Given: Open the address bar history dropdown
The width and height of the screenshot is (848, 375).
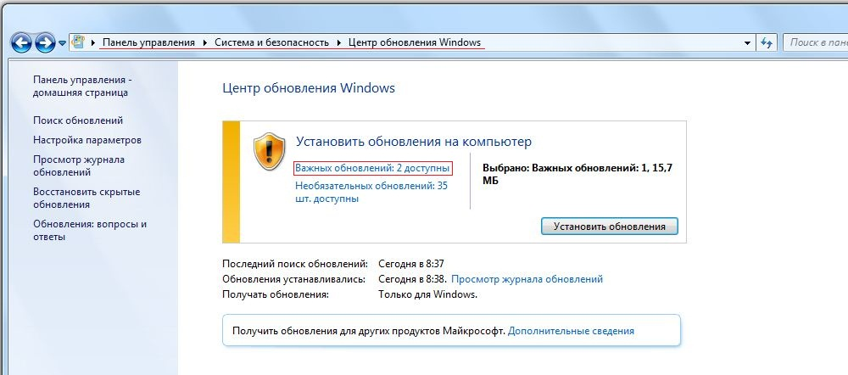Looking at the screenshot, I should [747, 42].
